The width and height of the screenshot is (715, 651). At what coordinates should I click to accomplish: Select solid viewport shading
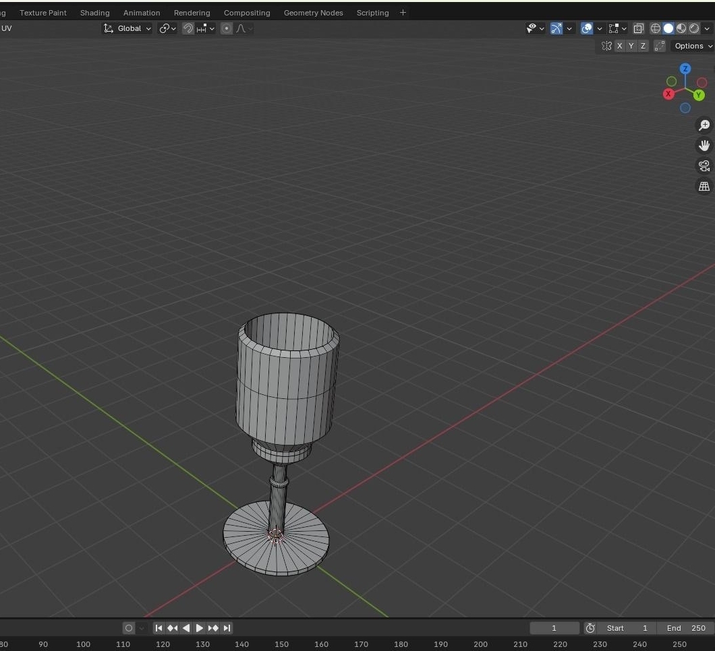(x=668, y=28)
